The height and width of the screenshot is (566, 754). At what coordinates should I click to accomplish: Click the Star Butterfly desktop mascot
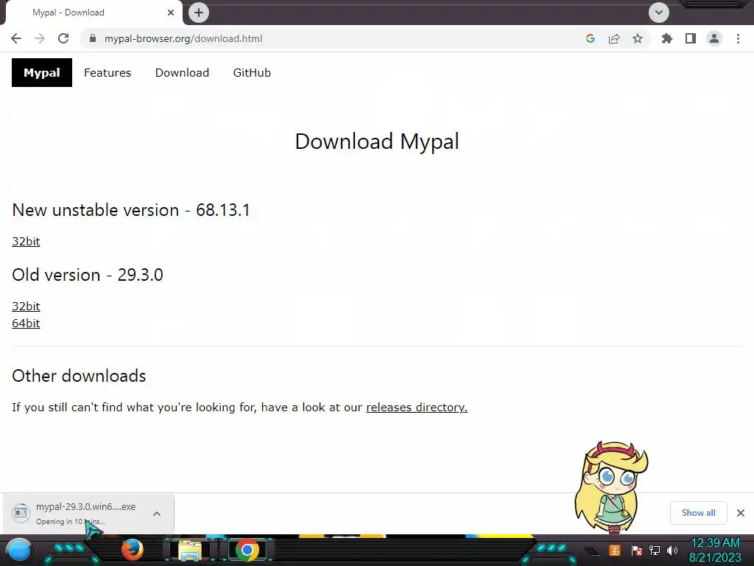(x=611, y=487)
